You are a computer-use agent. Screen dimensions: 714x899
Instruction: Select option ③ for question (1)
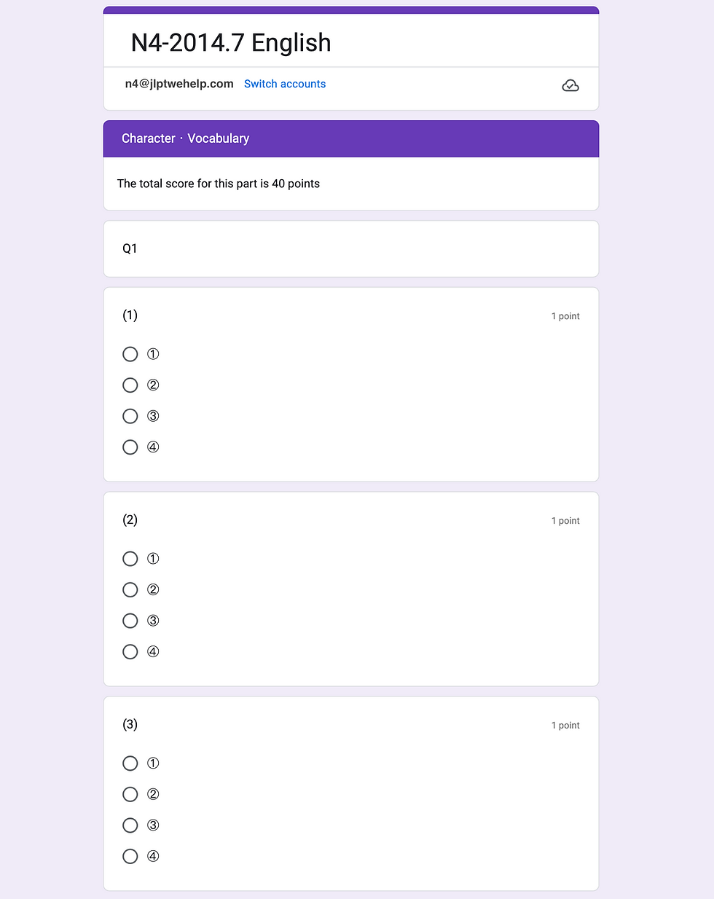130,416
